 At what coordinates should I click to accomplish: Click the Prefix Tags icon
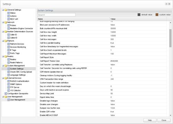pyautogui.click(x=8, y=53)
